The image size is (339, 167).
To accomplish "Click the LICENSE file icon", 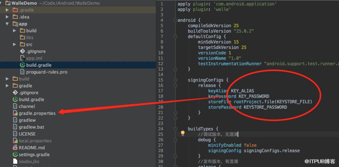I will click(x=15, y=134).
